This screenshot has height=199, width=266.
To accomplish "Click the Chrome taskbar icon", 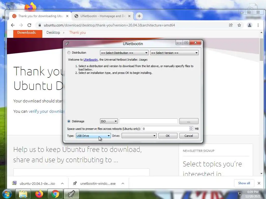I will [55, 194].
